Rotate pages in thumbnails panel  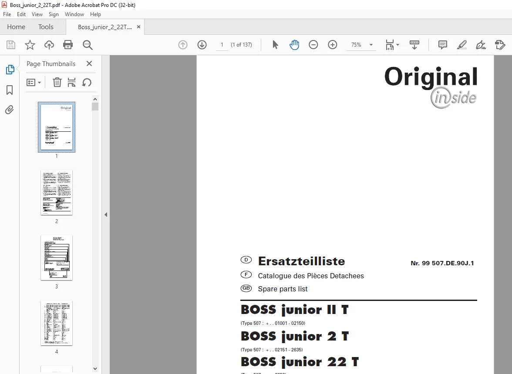click(x=87, y=82)
